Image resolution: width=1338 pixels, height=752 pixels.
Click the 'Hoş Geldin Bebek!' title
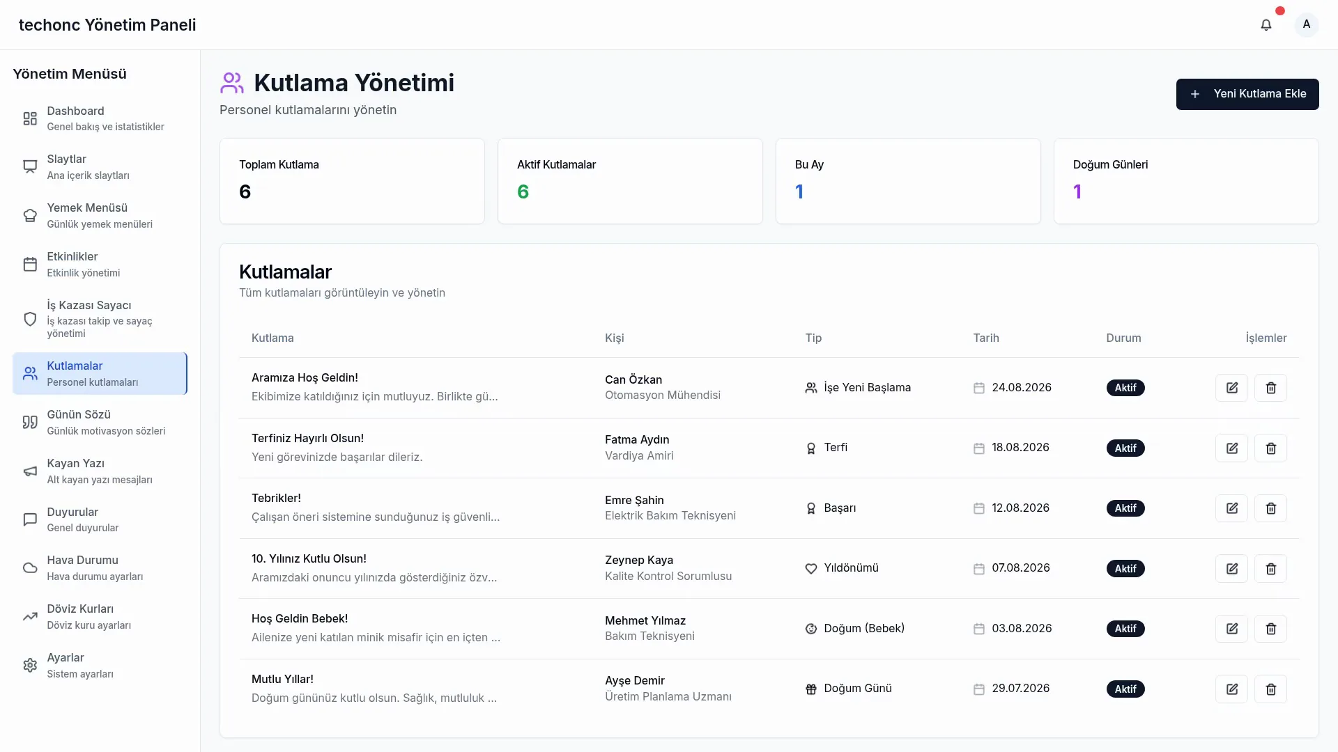pos(300,619)
